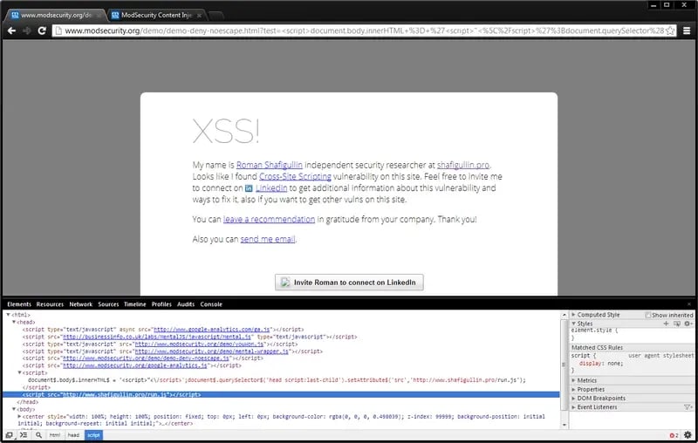This screenshot has height=443, width=698.
Task: Click the red error count indicator
Action: point(673,434)
